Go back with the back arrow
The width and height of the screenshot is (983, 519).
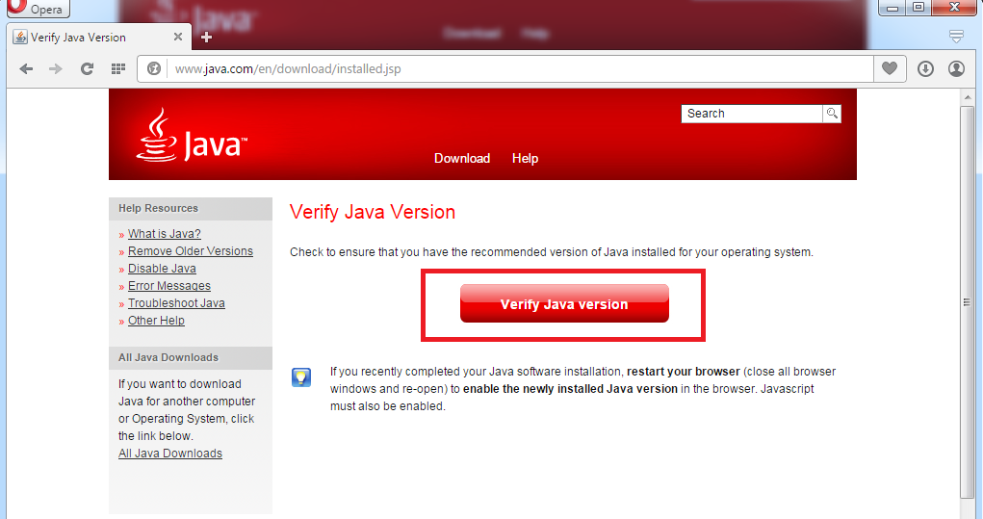point(26,69)
